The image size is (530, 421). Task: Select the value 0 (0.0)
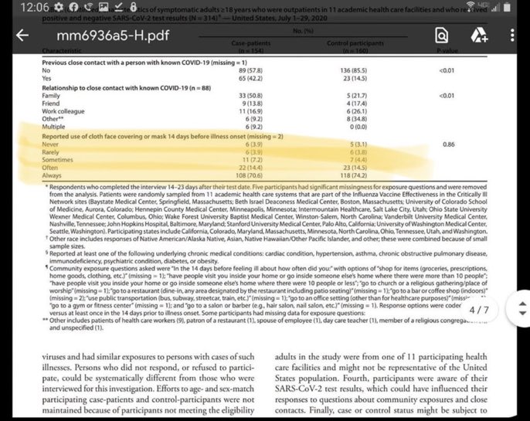tap(358, 127)
